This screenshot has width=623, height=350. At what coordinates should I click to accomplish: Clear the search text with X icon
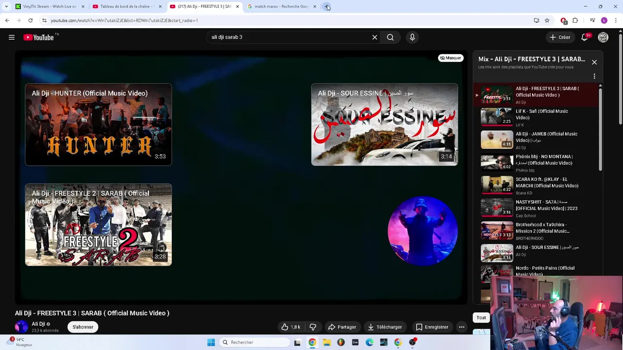coord(375,37)
